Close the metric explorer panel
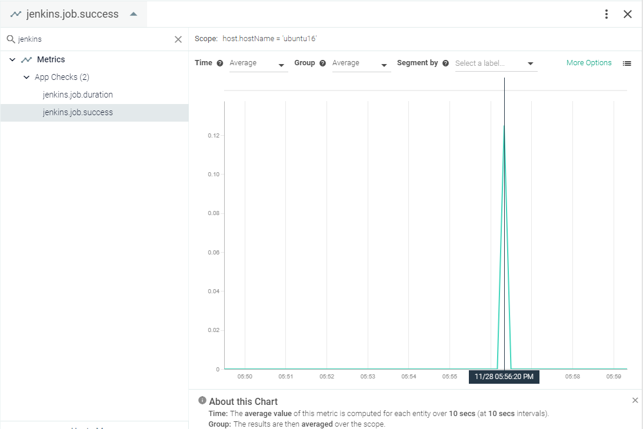This screenshot has height=429, width=643. (x=628, y=14)
